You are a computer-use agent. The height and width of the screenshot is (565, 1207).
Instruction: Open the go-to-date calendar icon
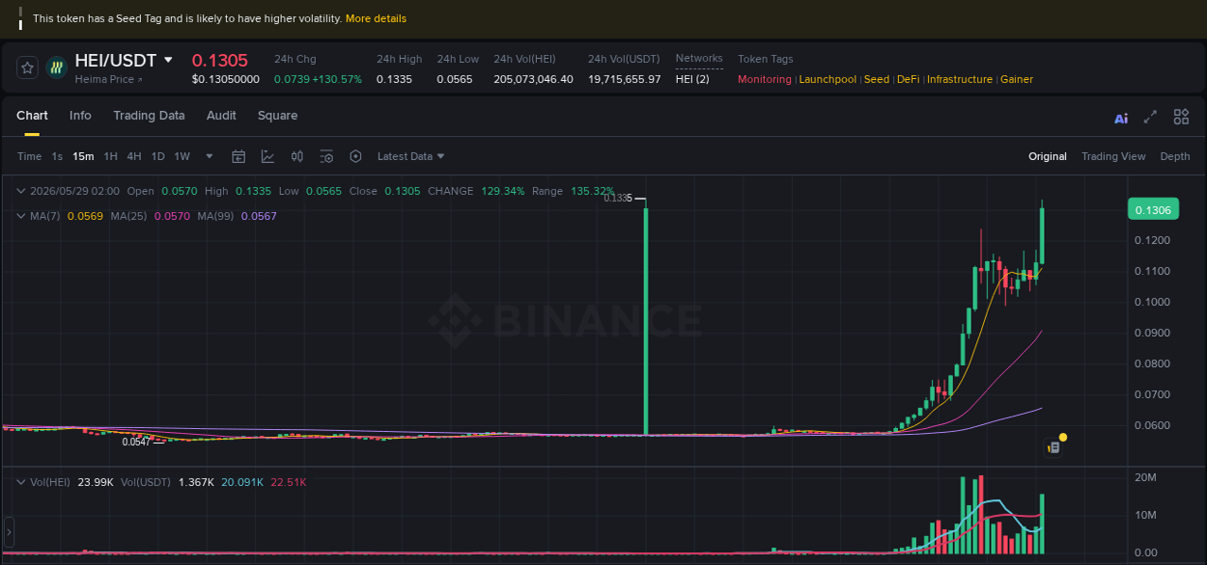point(239,156)
